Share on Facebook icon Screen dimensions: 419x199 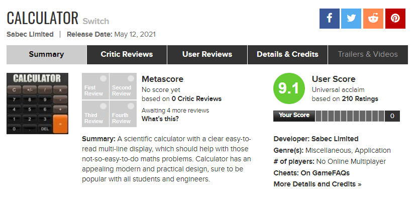tap(330, 19)
